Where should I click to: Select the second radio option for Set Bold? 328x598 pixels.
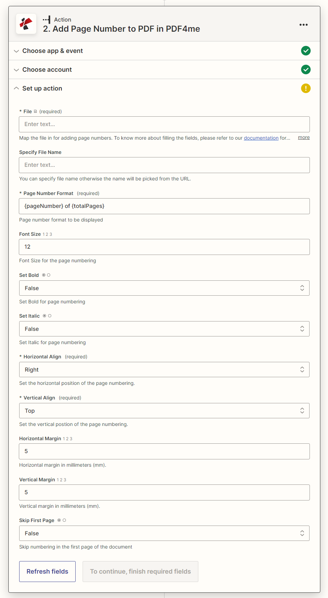click(49, 275)
